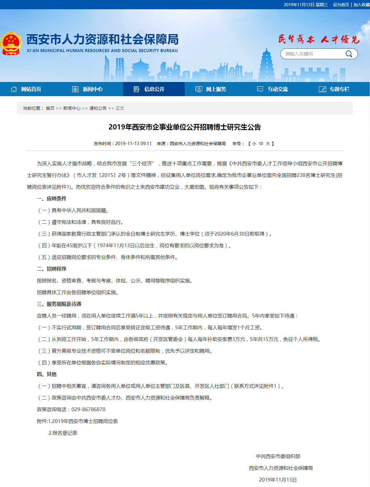370x487 pixels.
Task: Click the home icon in navigation bar
Action: [x=14, y=89]
